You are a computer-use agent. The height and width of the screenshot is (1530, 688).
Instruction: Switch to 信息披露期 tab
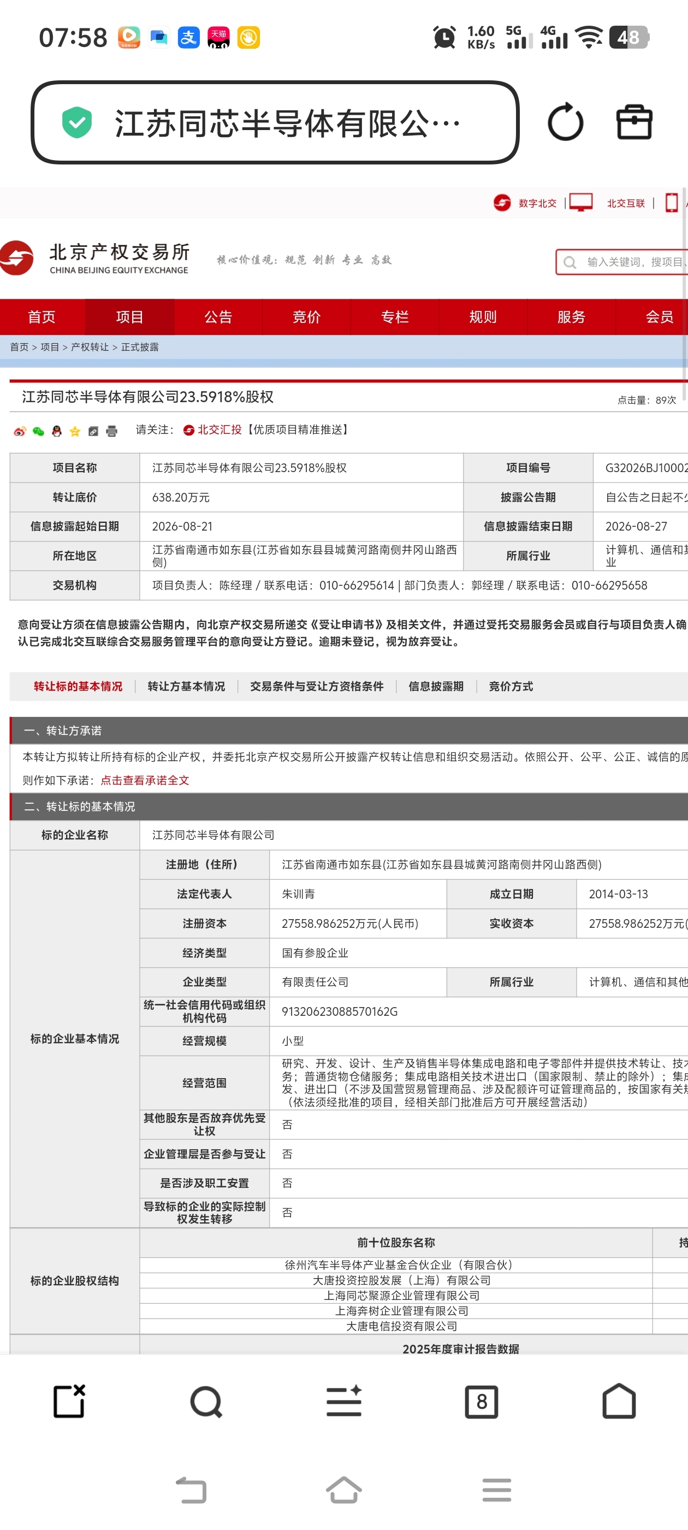click(436, 686)
